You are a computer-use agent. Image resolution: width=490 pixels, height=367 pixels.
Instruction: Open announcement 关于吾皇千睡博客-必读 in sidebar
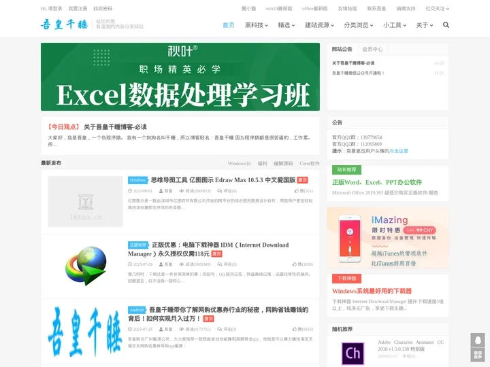tap(353, 63)
